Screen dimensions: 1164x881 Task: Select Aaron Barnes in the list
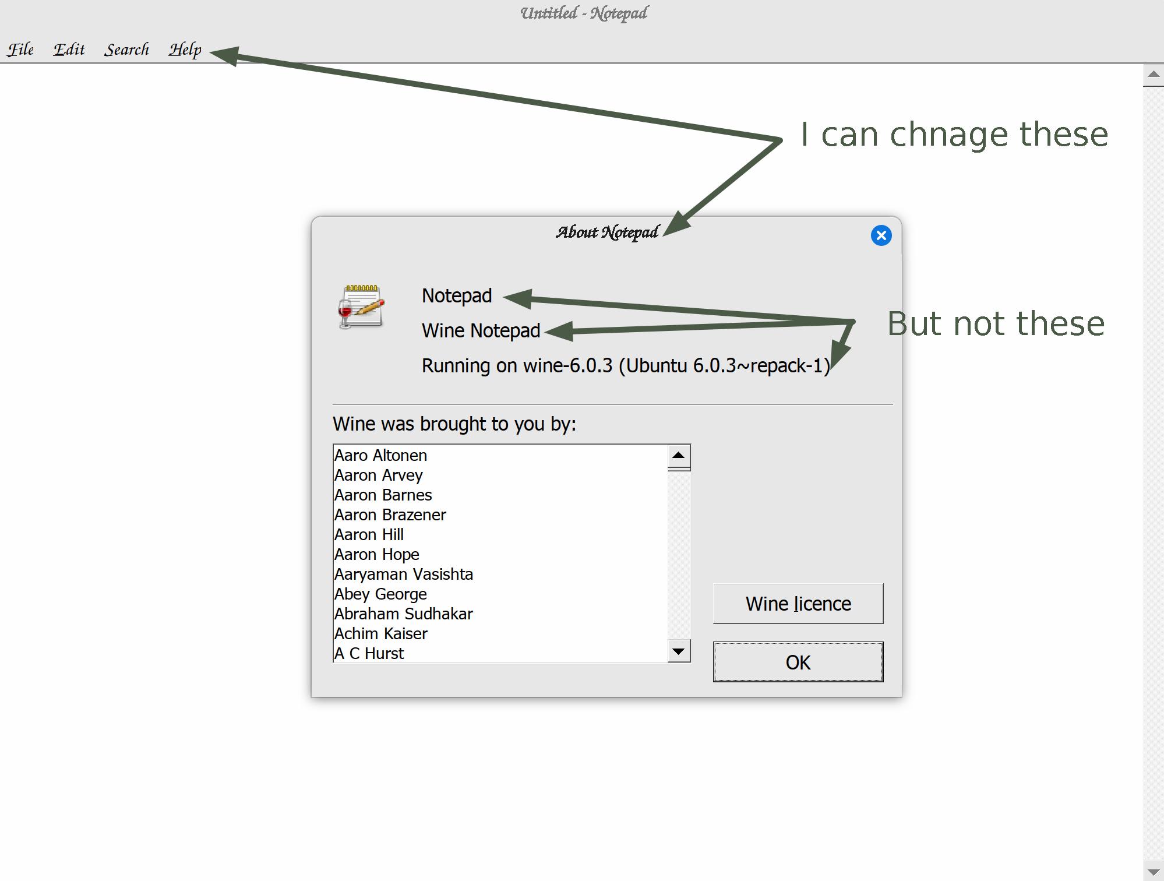[x=500, y=495]
